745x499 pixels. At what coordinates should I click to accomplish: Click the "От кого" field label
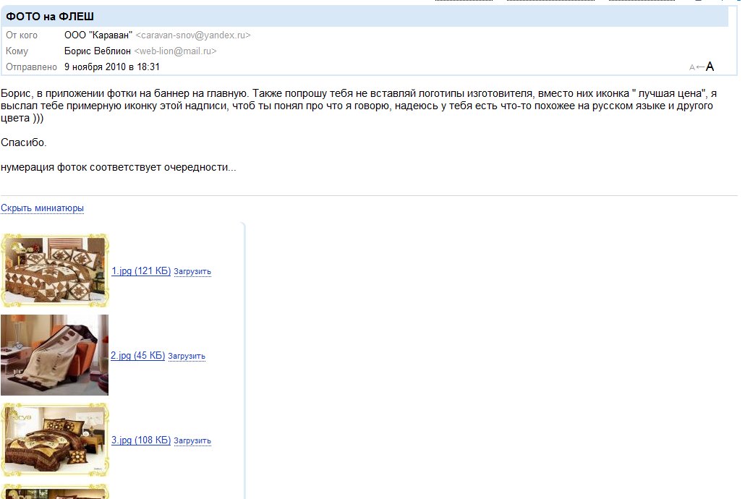pos(22,35)
